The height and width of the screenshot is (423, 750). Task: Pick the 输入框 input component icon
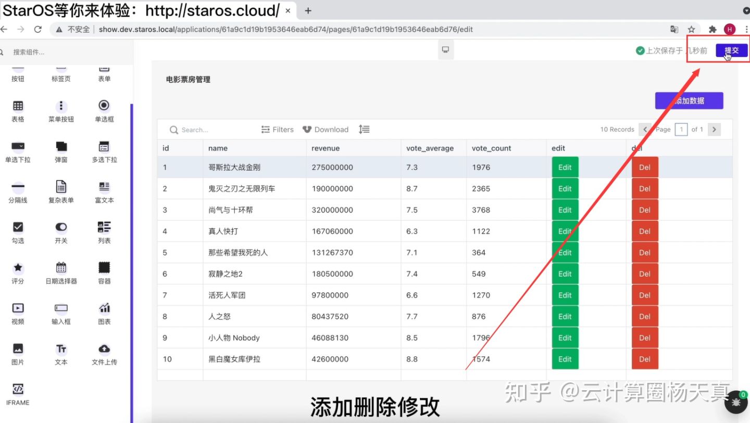[61, 308]
